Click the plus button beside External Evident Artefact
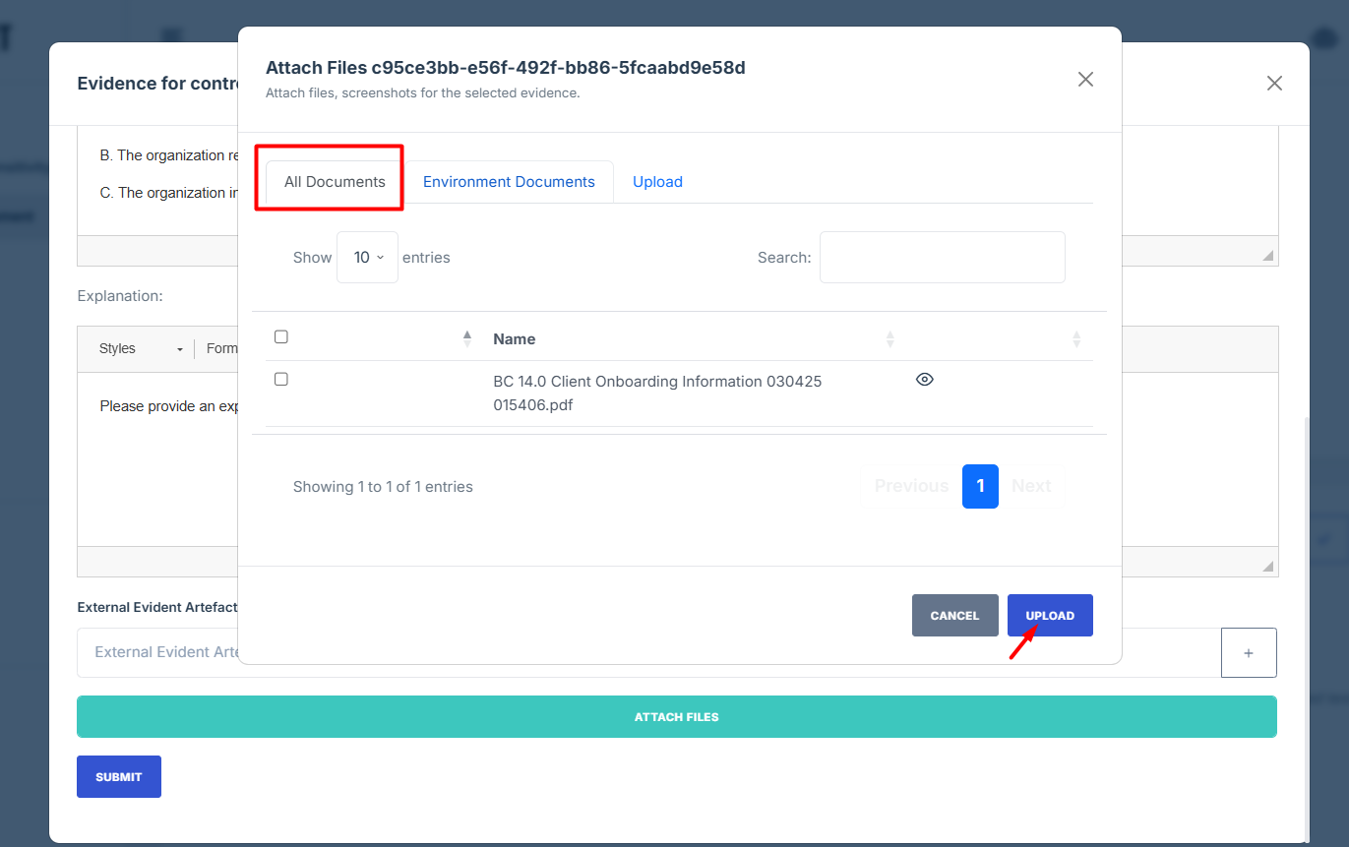The height and width of the screenshot is (847, 1349). pyautogui.click(x=1248, y=653)
